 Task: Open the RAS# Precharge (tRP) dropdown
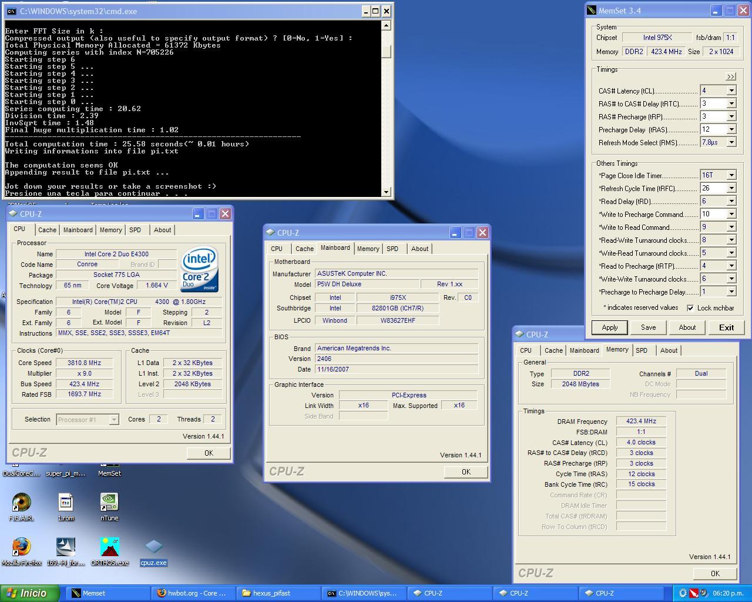[x=731, y=116]
